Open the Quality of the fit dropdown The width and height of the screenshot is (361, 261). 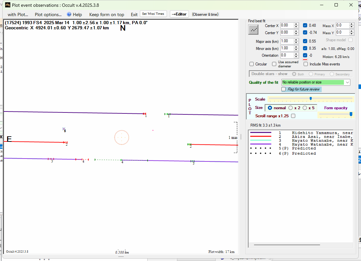(347, 82)
